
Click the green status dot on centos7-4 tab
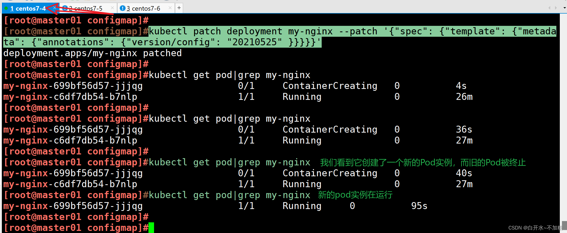(6, 9)
